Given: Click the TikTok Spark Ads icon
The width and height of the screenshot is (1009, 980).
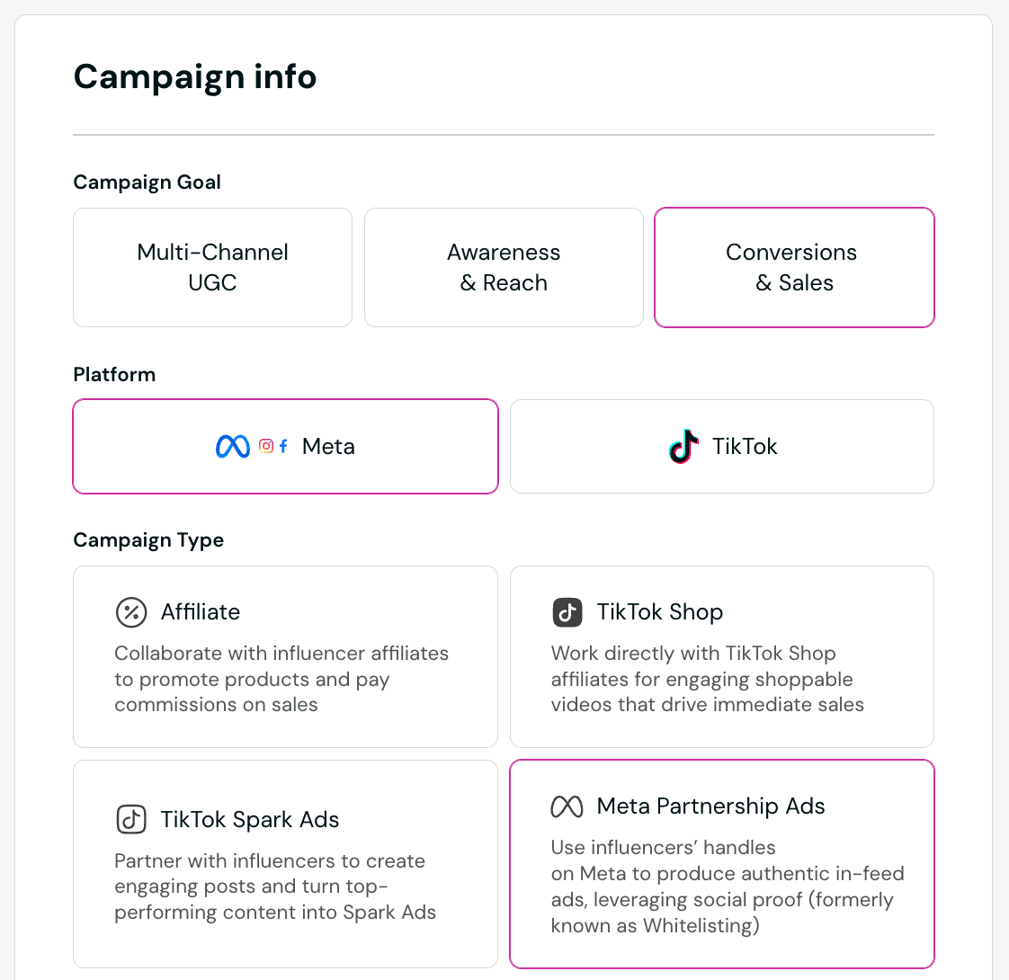Looking at the screenshot, I should coord(131,820).
